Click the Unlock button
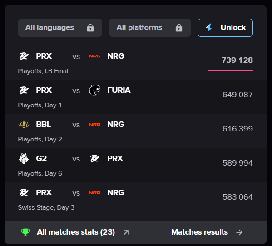Image resolution: width=272 pixels, height=246 pixels. (x=225, y=28)
